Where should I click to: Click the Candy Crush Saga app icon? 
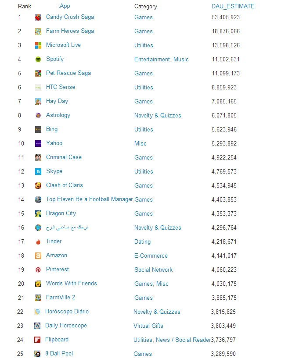coord(38,18)
